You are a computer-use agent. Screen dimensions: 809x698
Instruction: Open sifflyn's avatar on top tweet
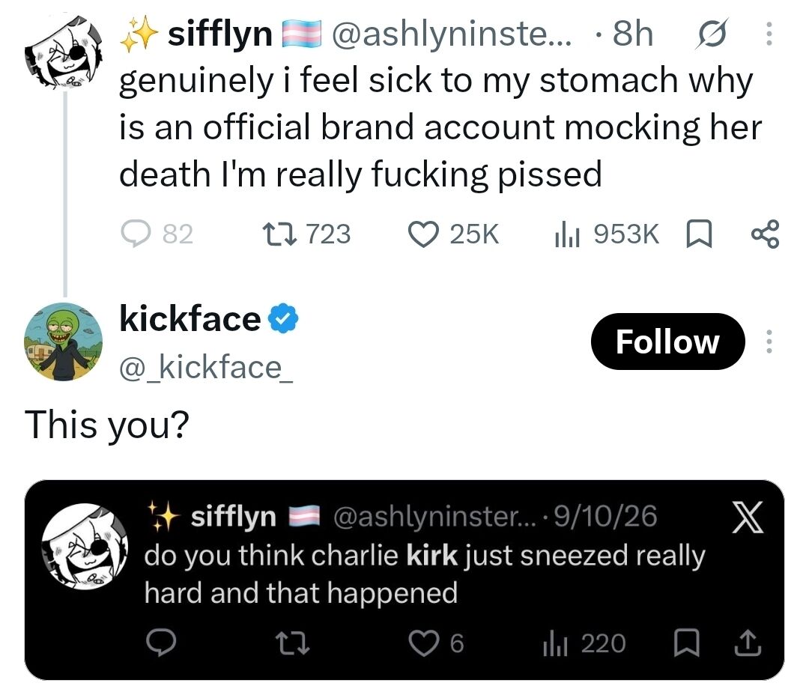pyautogui.click(x=63, y=52)
